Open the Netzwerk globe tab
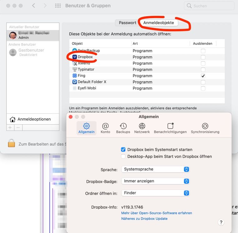 pos(142,128)
